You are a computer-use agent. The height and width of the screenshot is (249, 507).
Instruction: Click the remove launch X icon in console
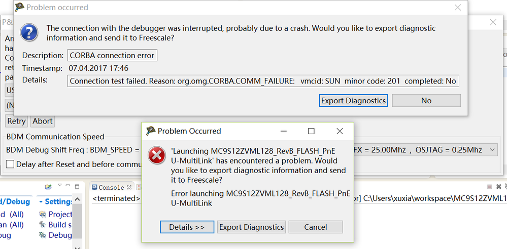pyautogui.click(x=498, y=187)
